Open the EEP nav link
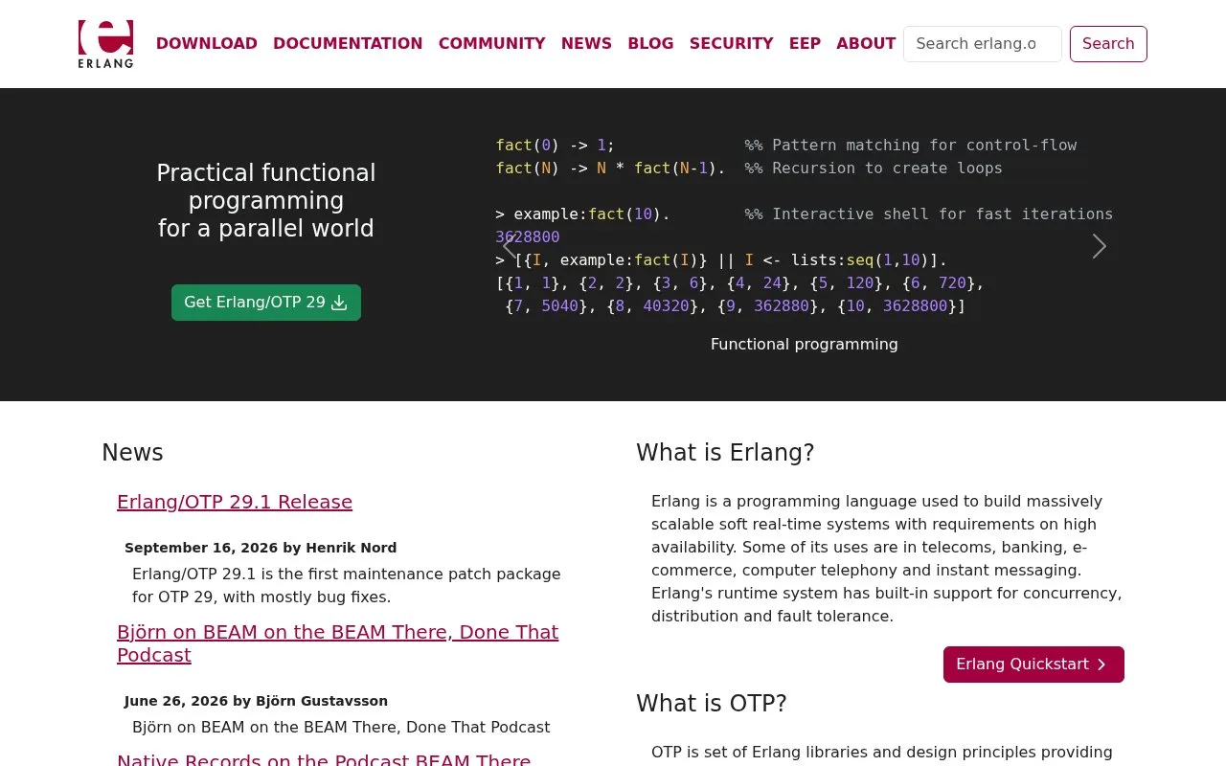 click(805, 43)
